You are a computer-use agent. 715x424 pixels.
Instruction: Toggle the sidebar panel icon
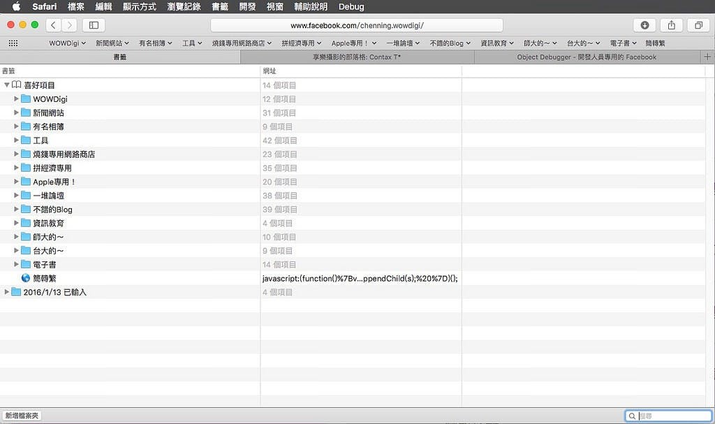(94, 25)
